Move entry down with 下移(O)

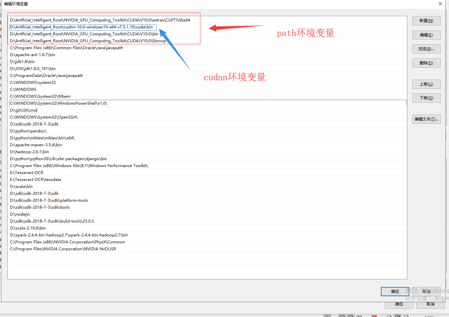tap(426, 98)
